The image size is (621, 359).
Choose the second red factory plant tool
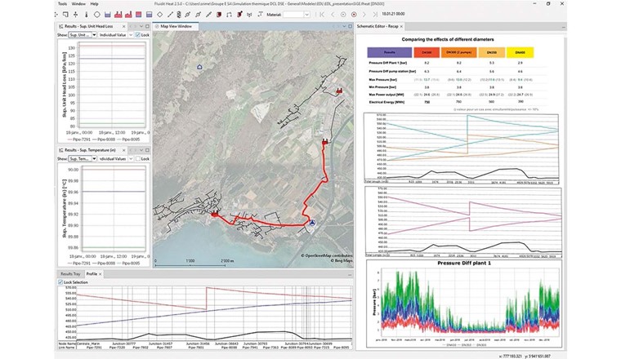pyautogui.click(x=128, y=15)
